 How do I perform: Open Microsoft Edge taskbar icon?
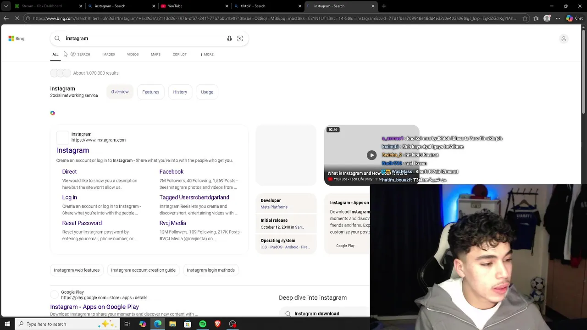click(158, 324)
